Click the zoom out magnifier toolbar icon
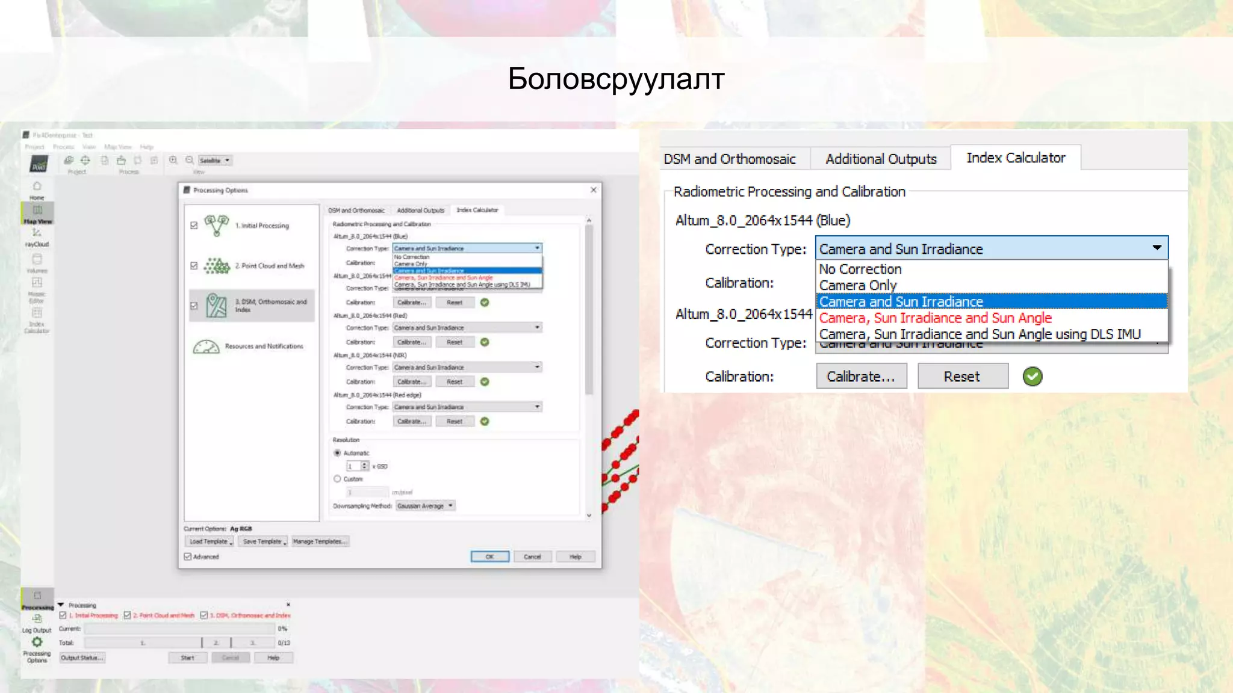 [189, 160]
